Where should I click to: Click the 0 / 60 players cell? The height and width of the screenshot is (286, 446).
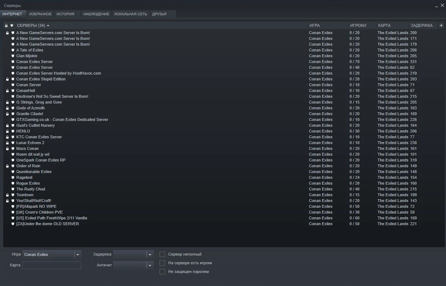pyautogui.click(x=355, y=218)
